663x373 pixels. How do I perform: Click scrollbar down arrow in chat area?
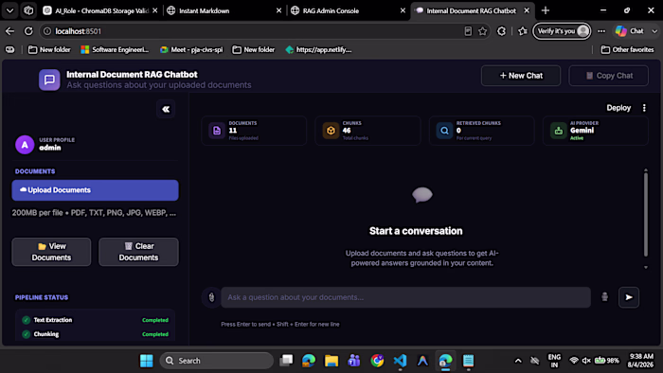pyautogui.click(x=646, y=267)
